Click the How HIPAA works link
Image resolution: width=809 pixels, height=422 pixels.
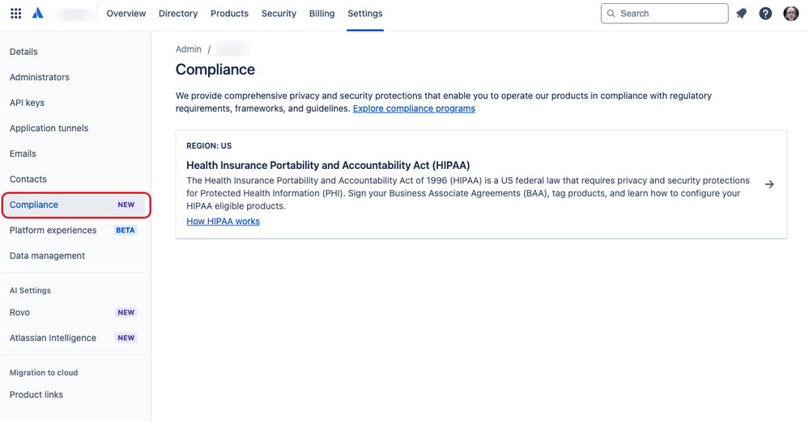(223, 221)
